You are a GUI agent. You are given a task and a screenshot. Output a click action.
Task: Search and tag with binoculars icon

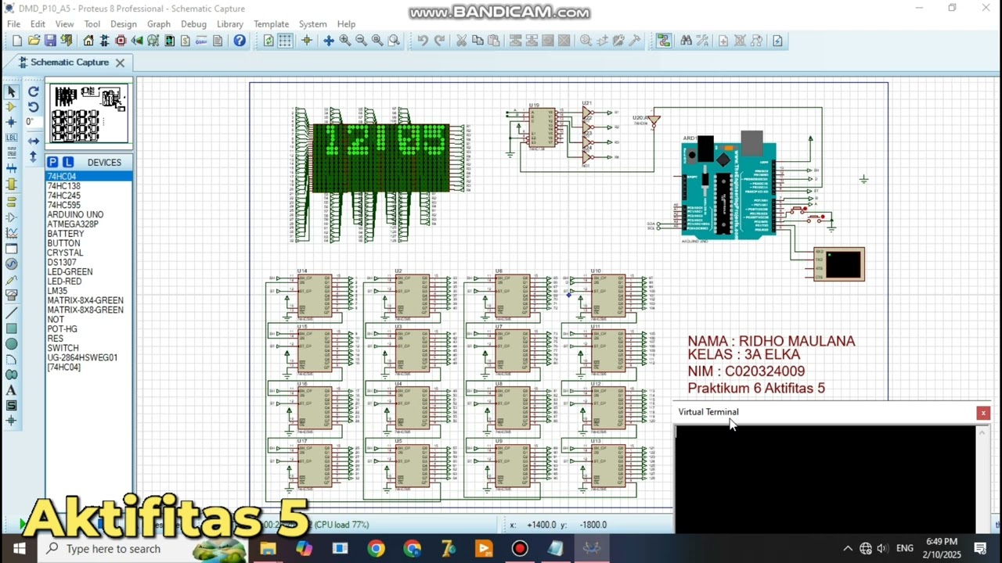pos(686,41)
